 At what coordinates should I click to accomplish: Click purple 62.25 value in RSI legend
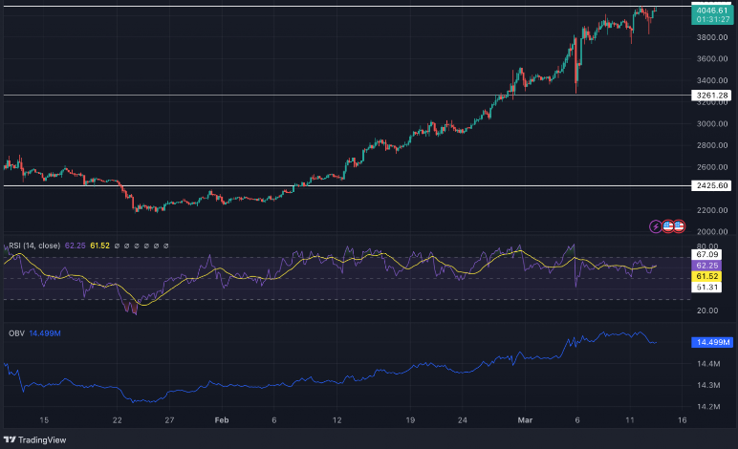[75, 246]
